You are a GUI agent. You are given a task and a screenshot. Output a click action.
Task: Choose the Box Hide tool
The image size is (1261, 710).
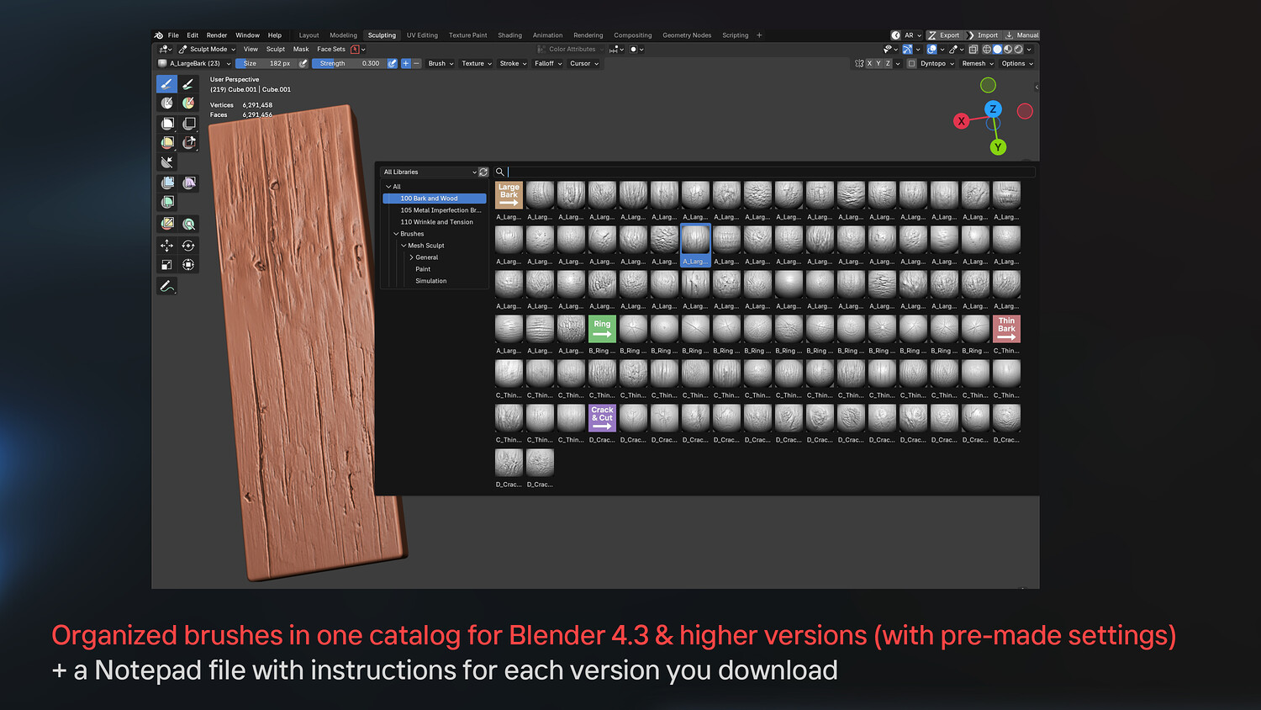[188, 124]
